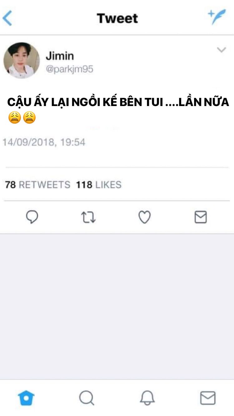View the 118 Likes list

click(99, 185)
